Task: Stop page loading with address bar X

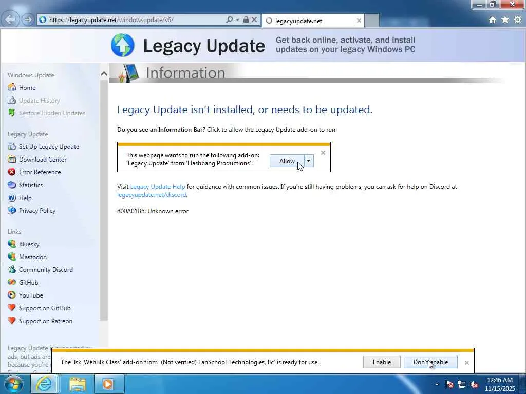Action: point(254,20)
